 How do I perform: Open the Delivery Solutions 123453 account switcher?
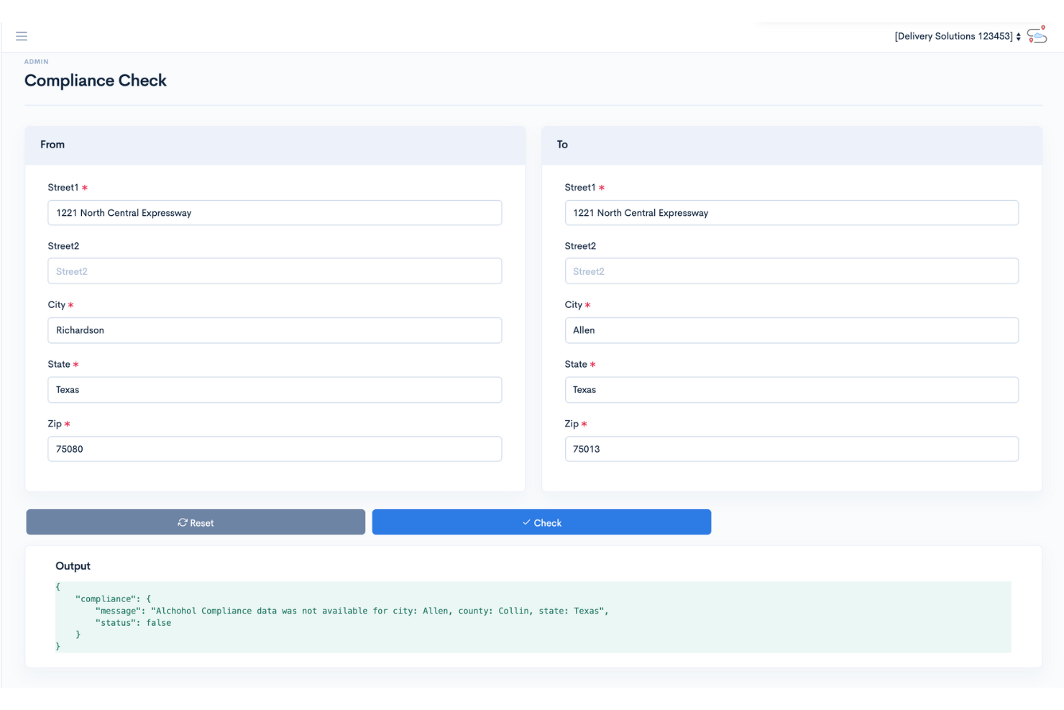955,36
